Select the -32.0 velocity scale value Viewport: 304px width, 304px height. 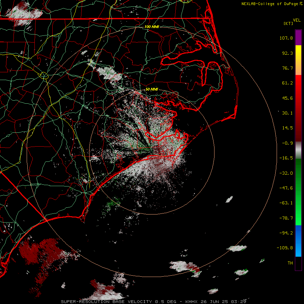[286, 173]
